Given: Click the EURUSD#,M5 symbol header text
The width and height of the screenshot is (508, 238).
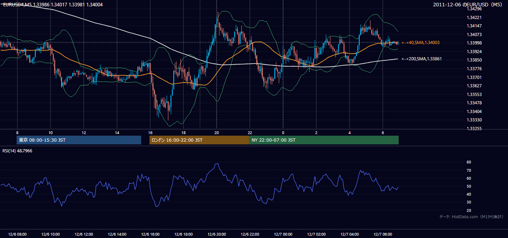Looking at the screenshot, I should (x=17, y=4).
